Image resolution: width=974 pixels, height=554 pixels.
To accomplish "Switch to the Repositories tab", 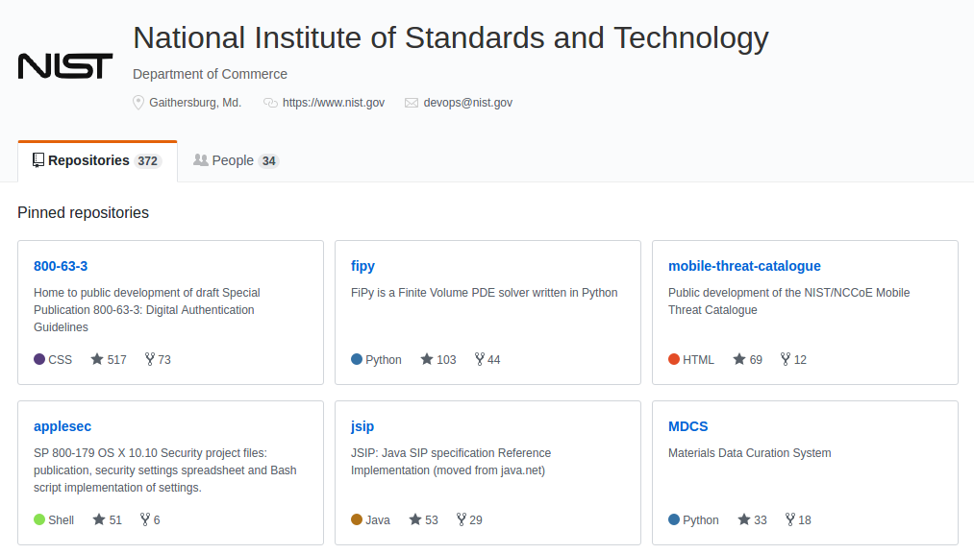I will [97, 161].
